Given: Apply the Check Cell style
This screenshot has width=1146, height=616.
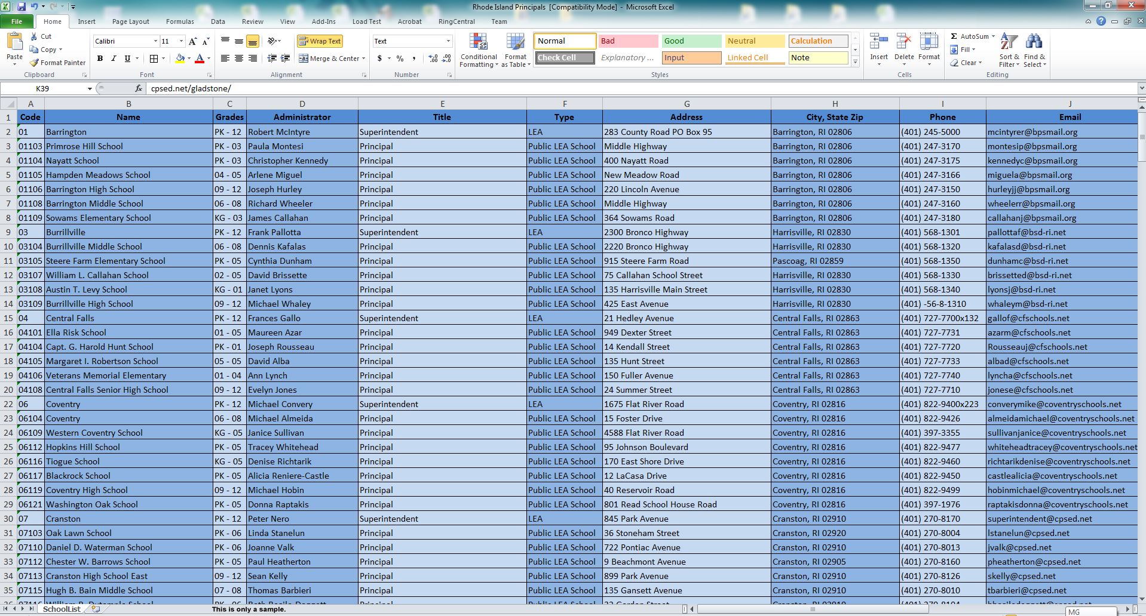Looking at the screenshot, I should pos(565,58).
